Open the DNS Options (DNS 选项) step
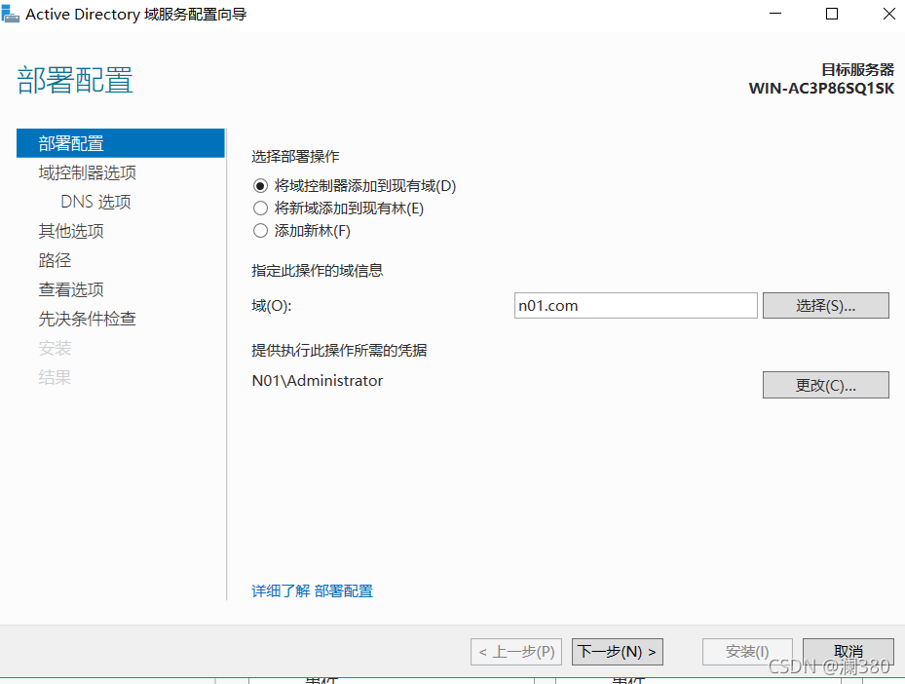 point(95,202)
